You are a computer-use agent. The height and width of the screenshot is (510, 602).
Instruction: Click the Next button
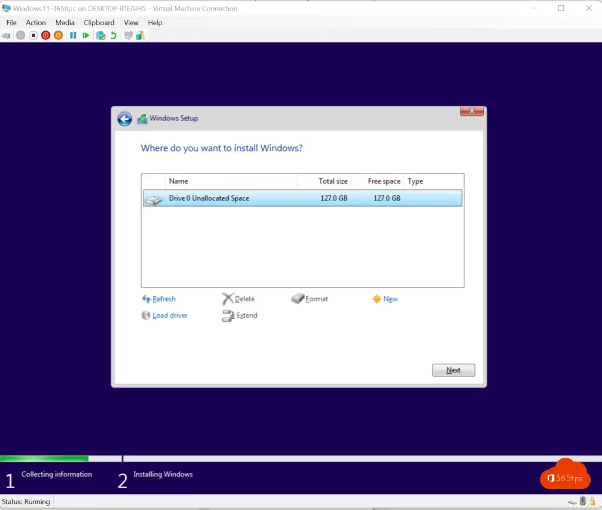pyautogui.click(x=453, y=370)
